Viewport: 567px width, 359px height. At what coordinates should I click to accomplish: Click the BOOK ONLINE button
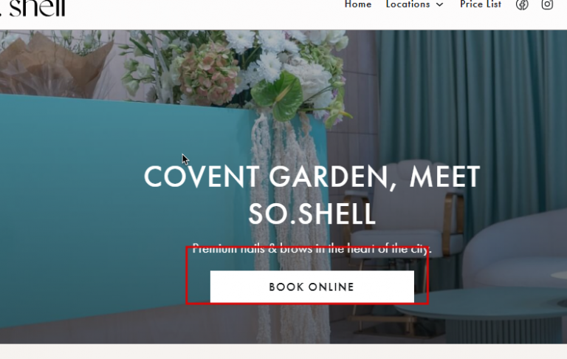(312, 287)
